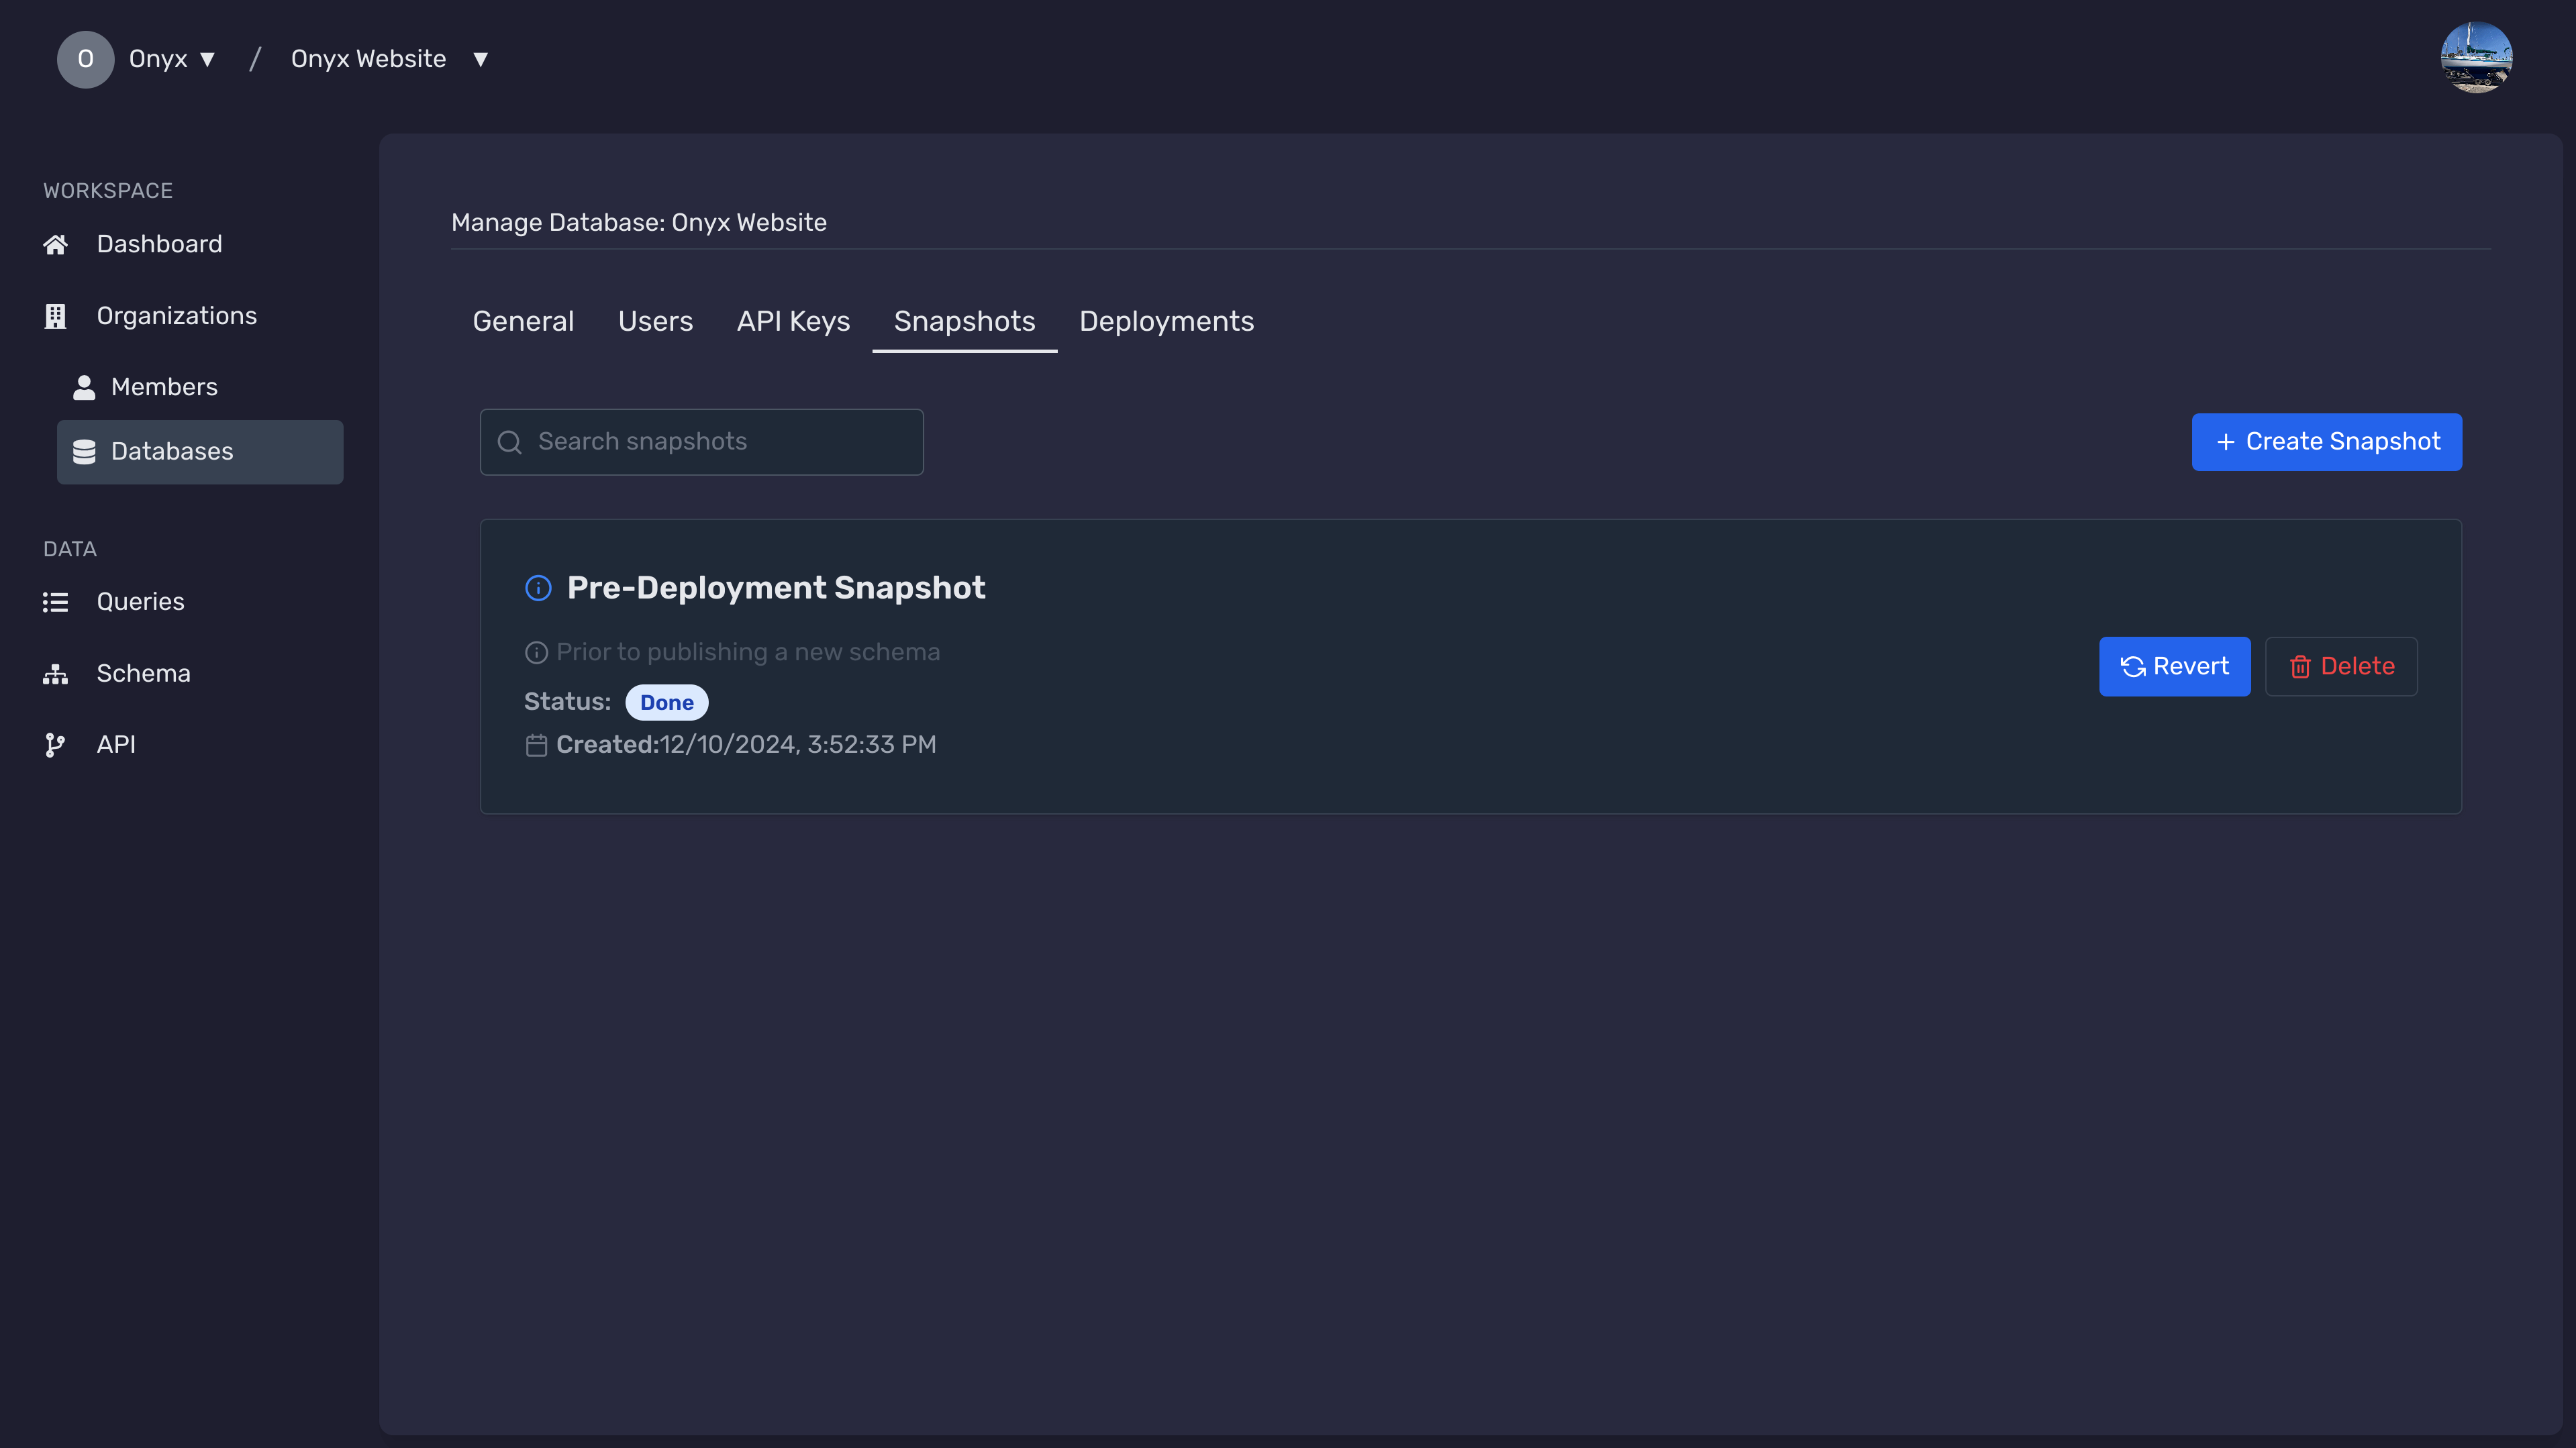The width and height of the screenshot is (2576, 1448).
Task: Click the DATA section label
Action: click(70, 549)
